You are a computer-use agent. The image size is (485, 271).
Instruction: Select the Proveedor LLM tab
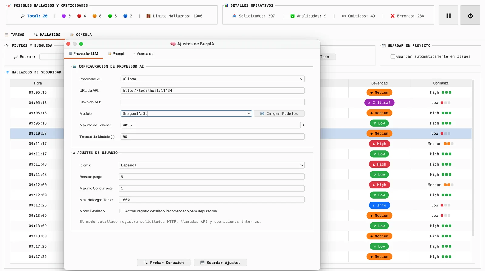pos(83,54)
